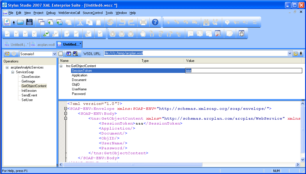Click the hand icon in the debug toolbar
306x174 pixels.
pos(143,34)
